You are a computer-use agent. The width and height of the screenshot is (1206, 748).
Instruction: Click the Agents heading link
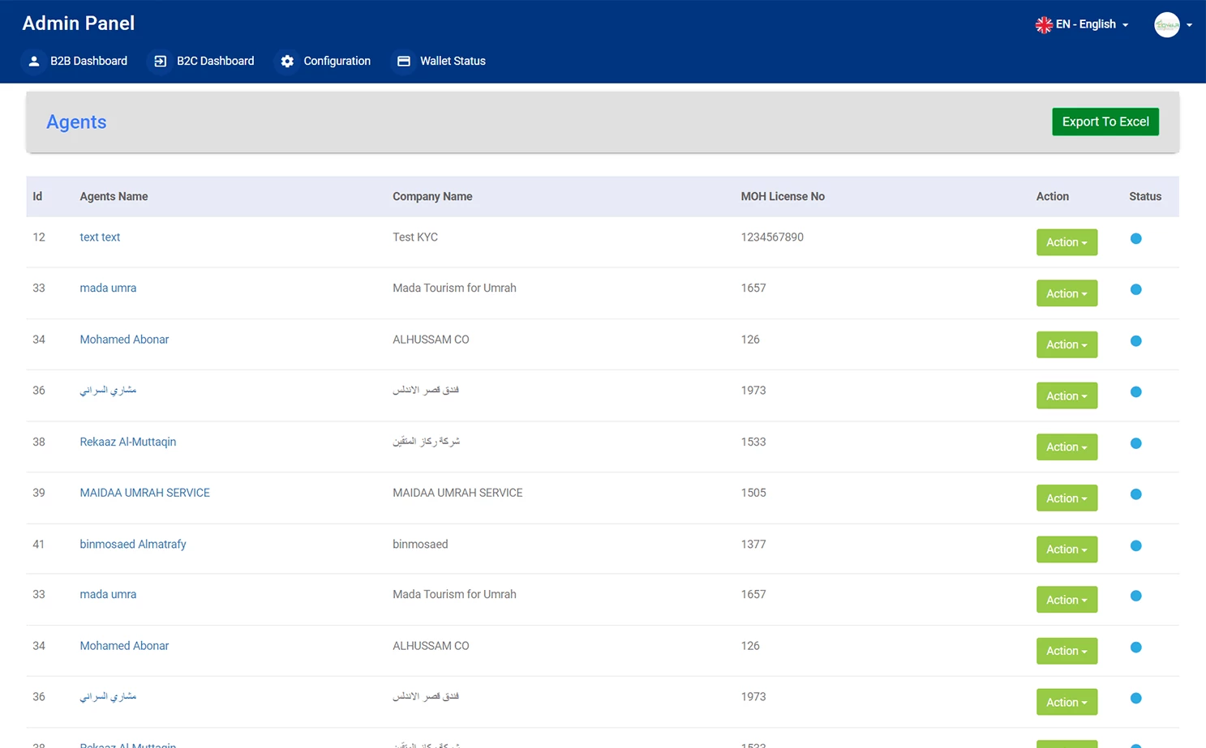[76, 122]
